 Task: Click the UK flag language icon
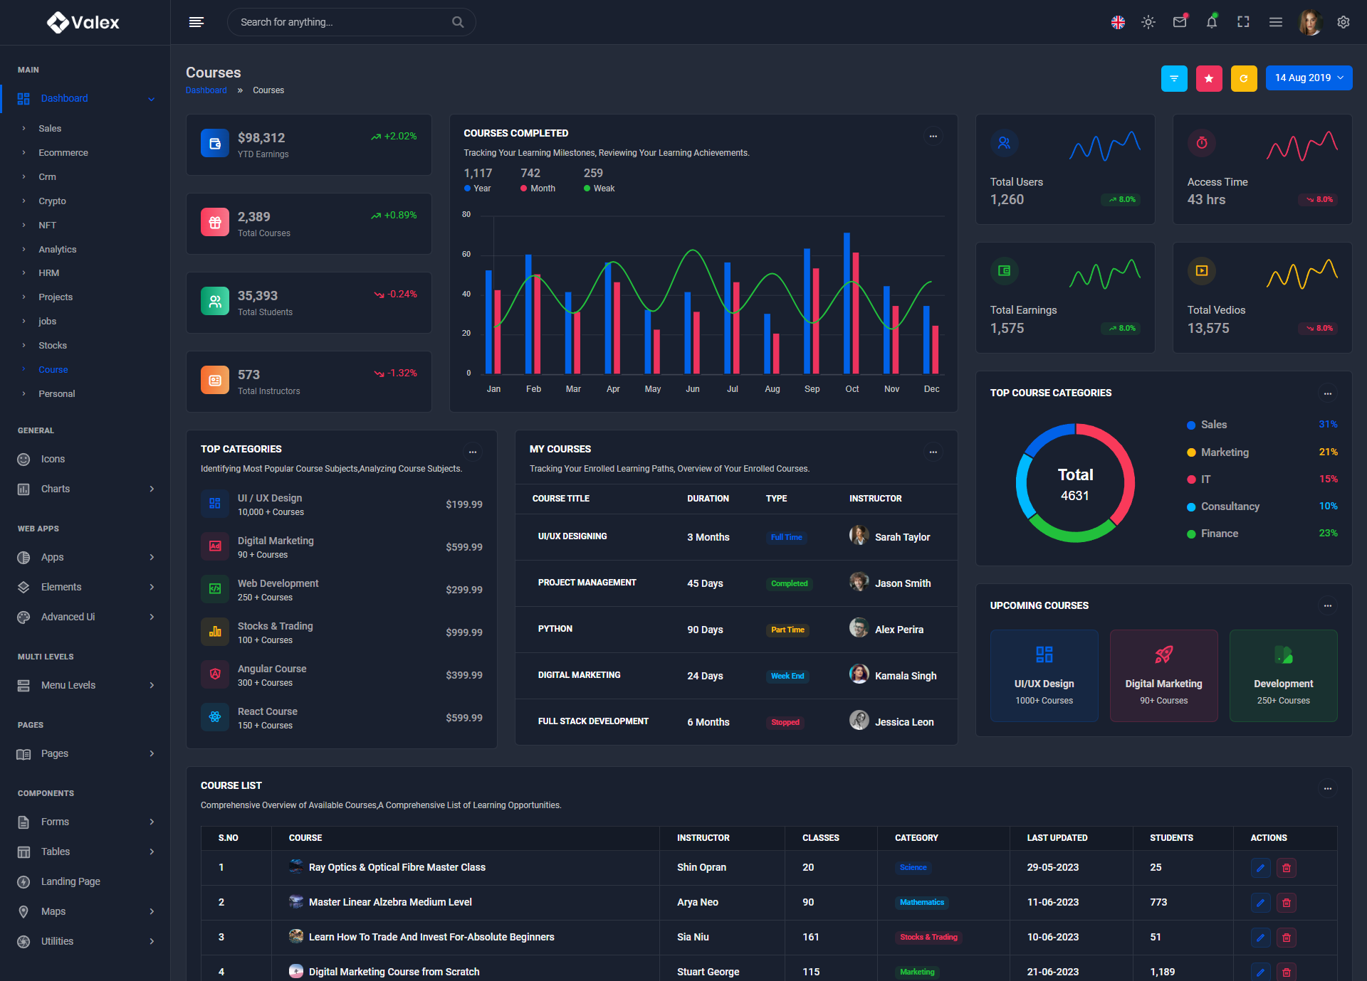[x=1118, y=22]
